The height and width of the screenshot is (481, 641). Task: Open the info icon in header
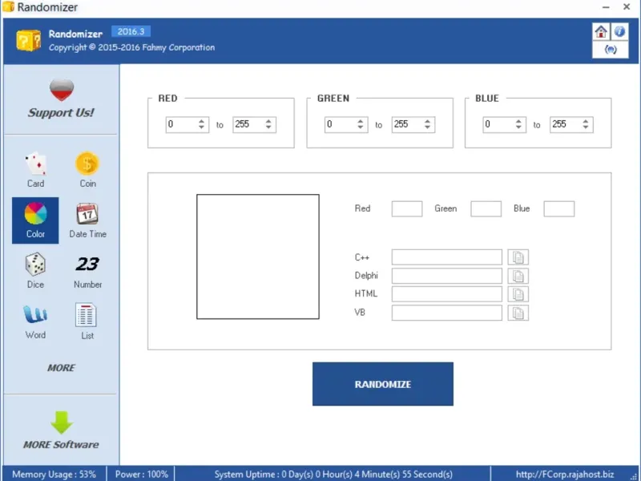click(619, 31)
